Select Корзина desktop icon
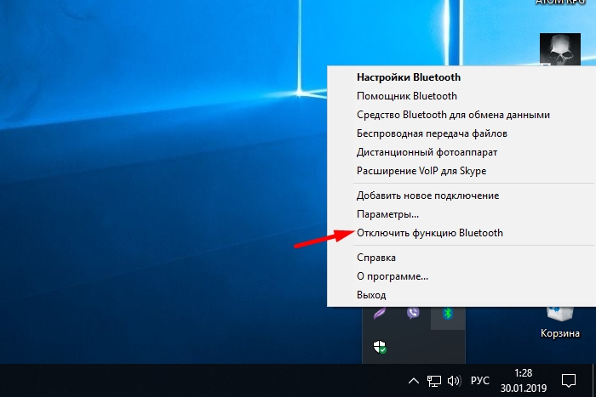The image size is (596, 397). tap(560, 323)
